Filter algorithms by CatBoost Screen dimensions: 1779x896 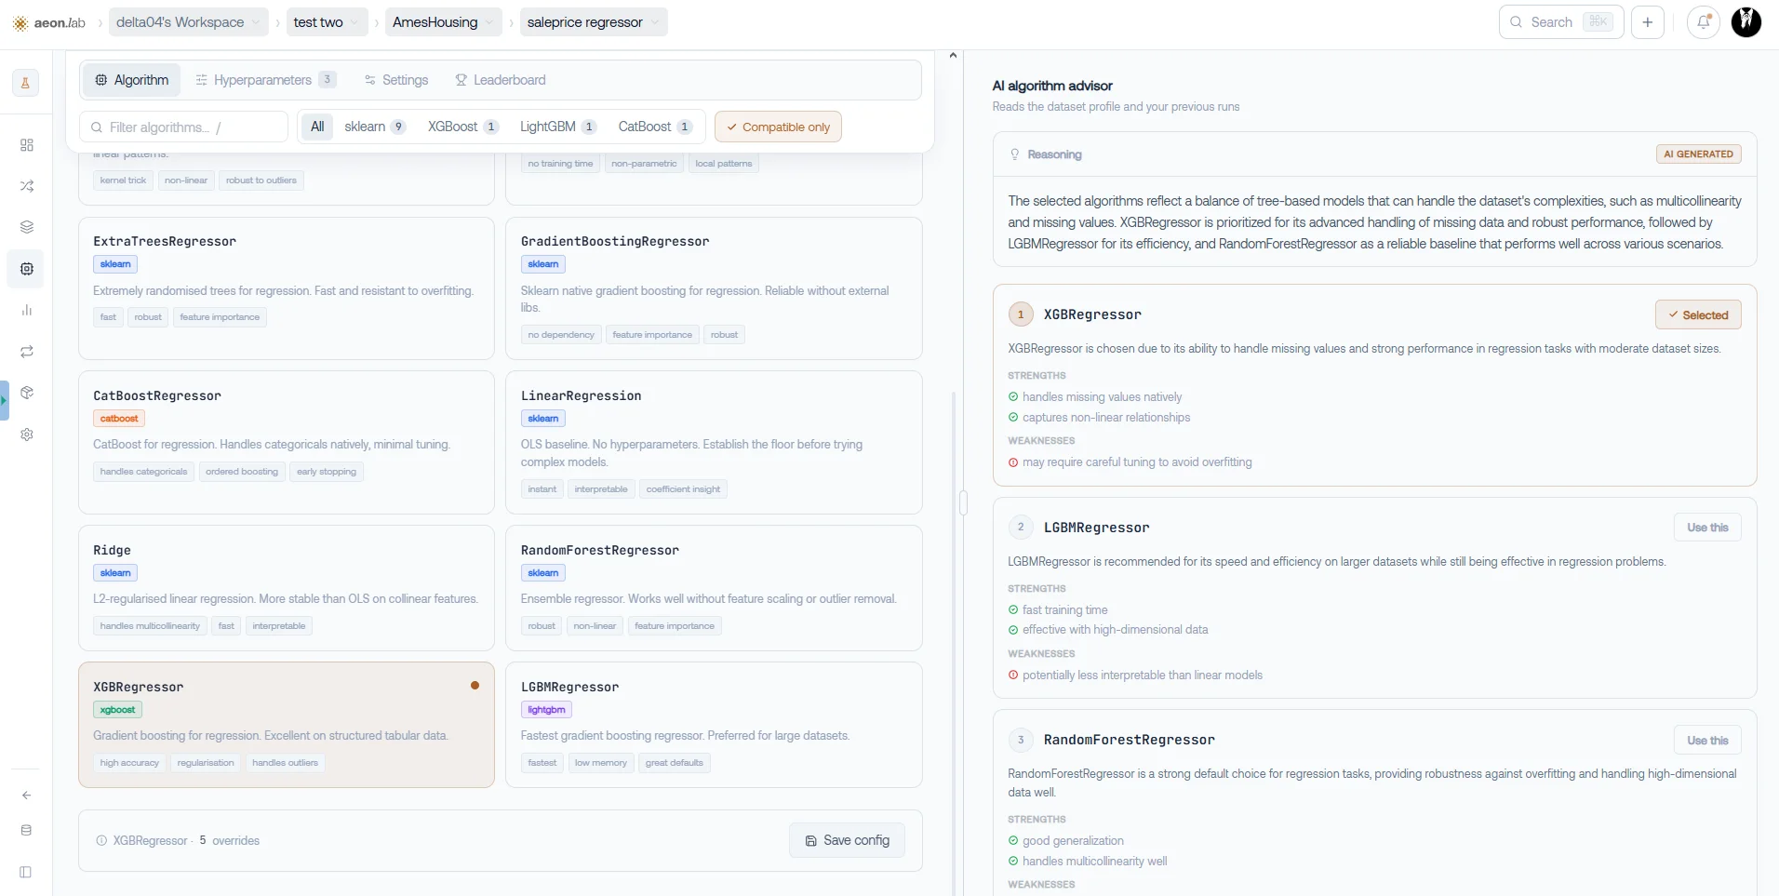tap(655, 127)
